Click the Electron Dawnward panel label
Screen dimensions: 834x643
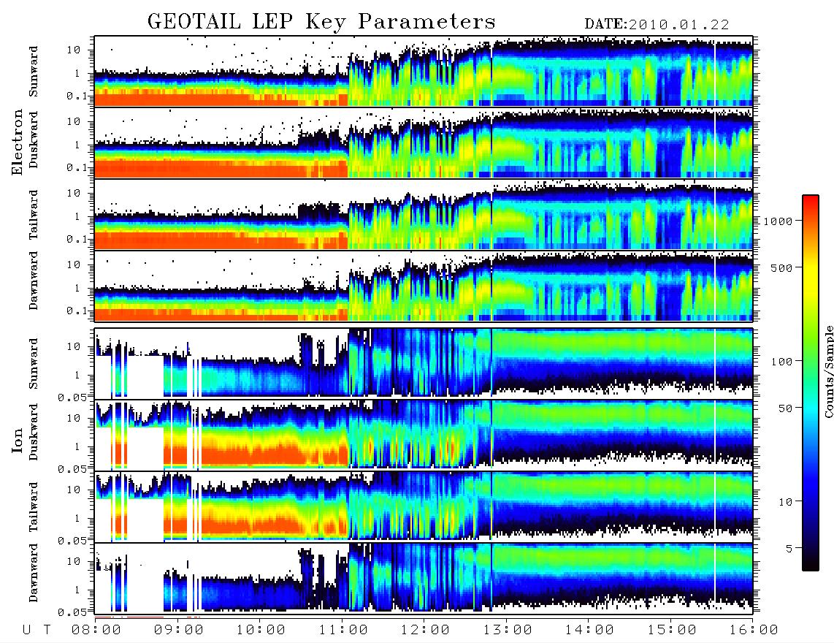(x=34, y=281)
